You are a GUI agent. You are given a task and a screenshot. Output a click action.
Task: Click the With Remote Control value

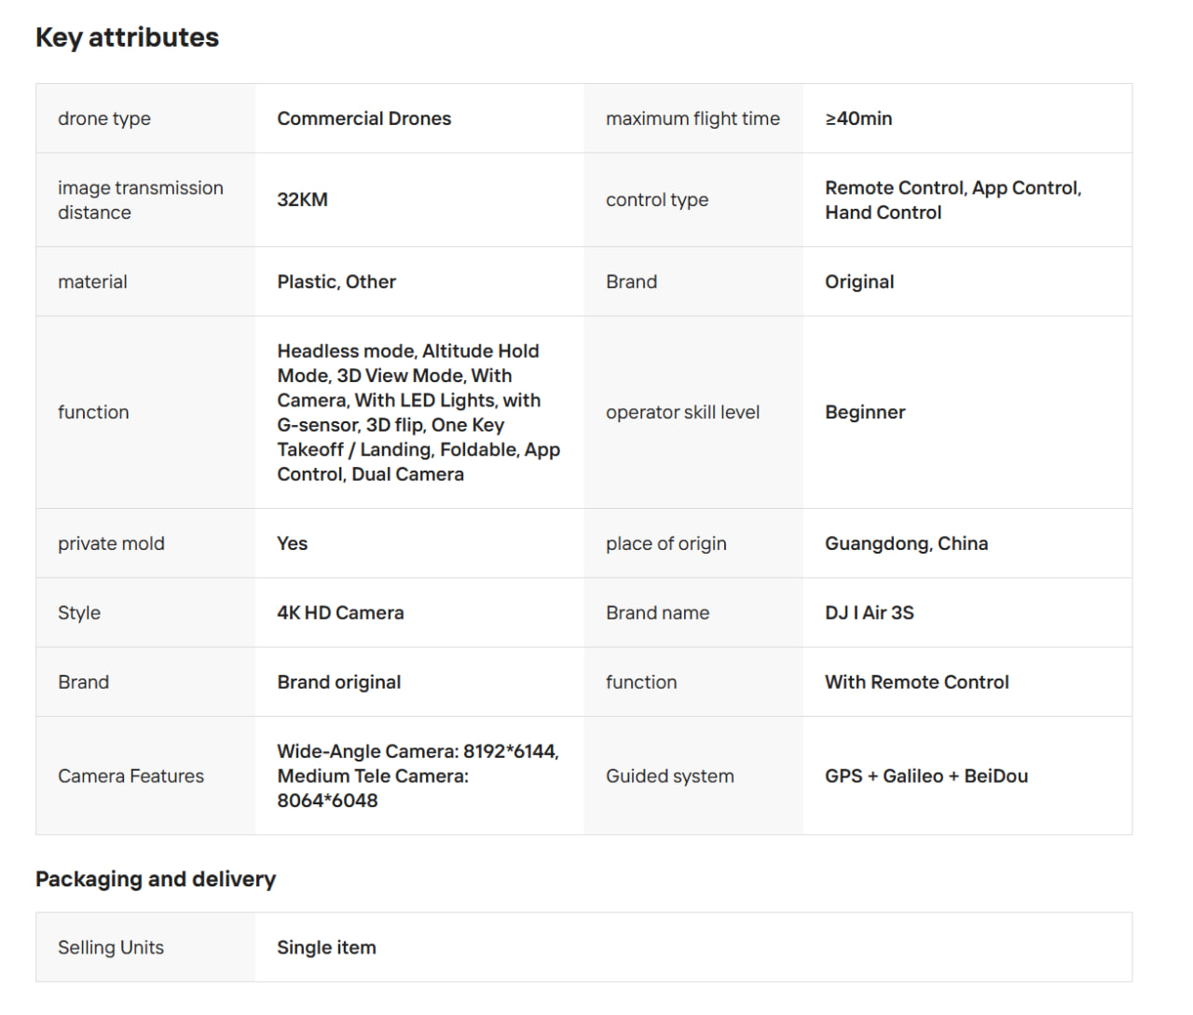[916, 682]
